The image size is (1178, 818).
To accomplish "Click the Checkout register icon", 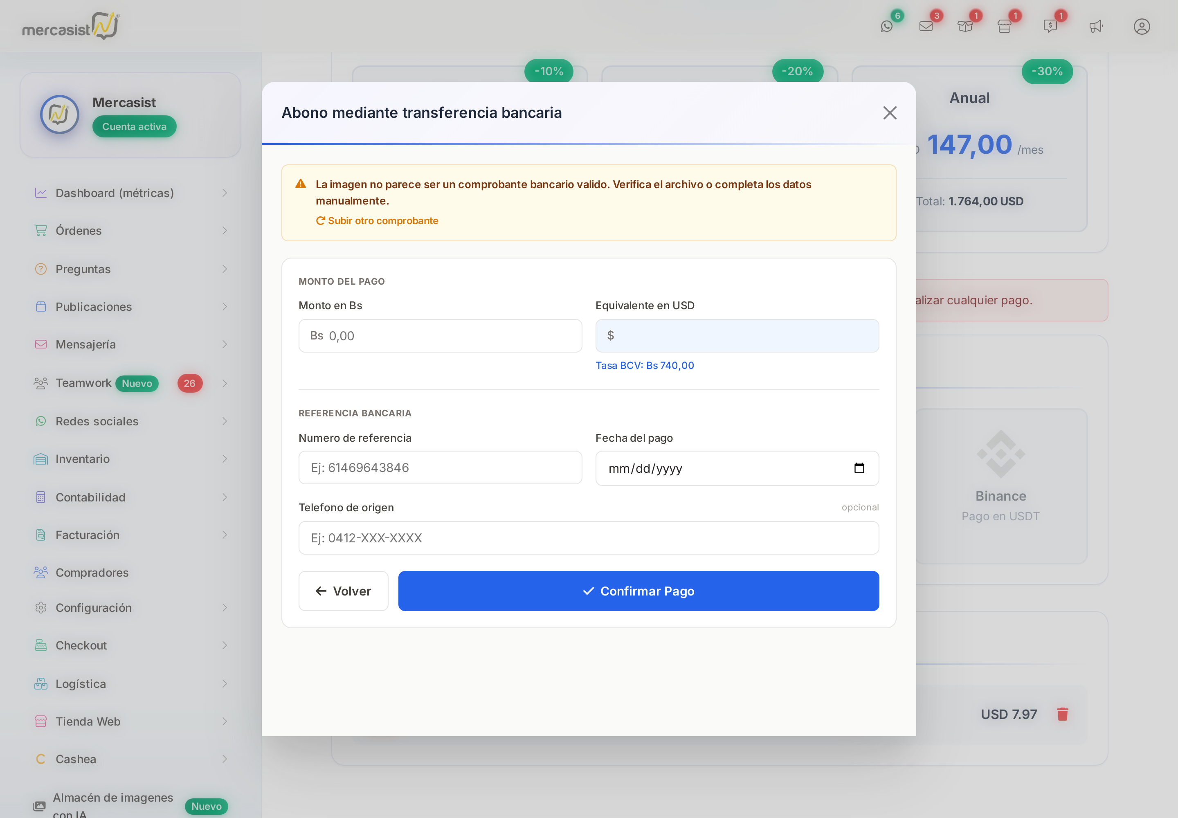I will coord(40,645).
